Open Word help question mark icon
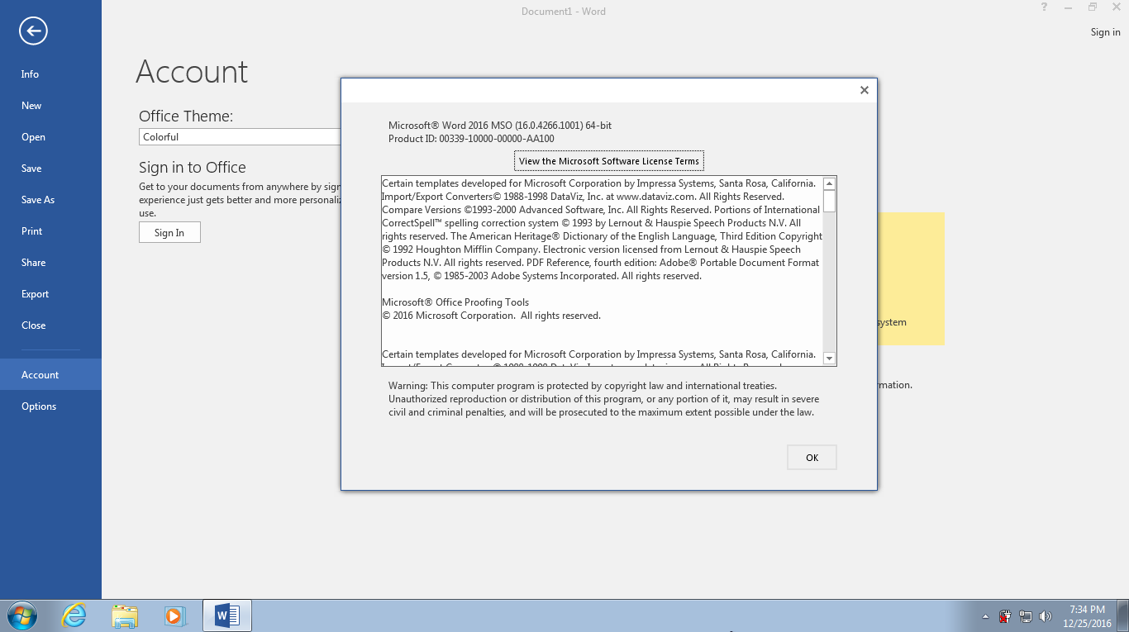This screenshot has height=632, width=1129. tap(1045, 7)
